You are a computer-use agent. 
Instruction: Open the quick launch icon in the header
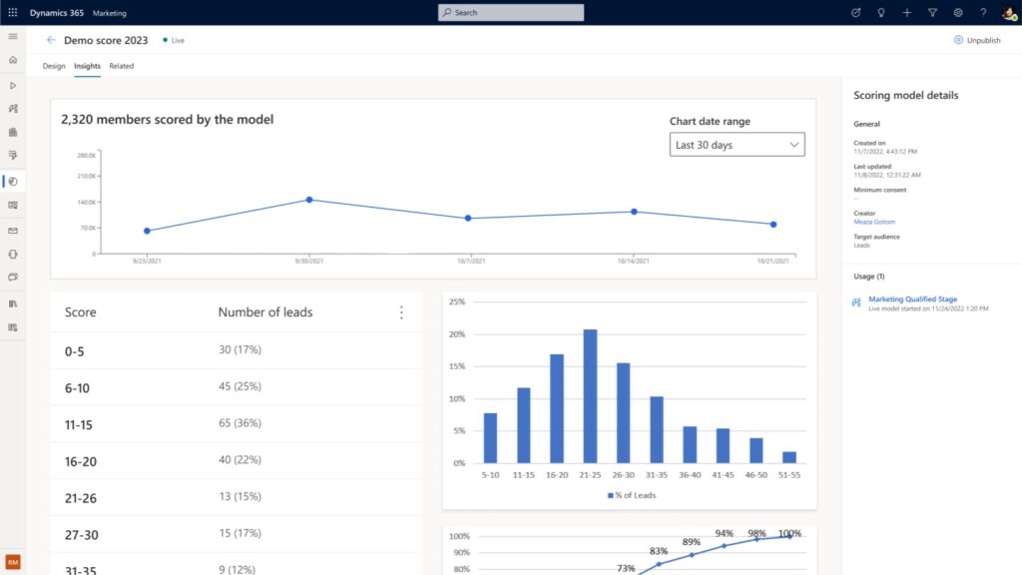pyautogui.click(x=854, y=12)
